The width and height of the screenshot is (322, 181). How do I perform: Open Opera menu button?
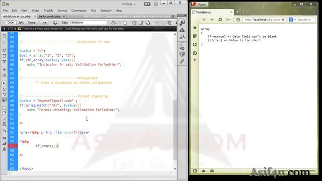(x=199, y=4)
